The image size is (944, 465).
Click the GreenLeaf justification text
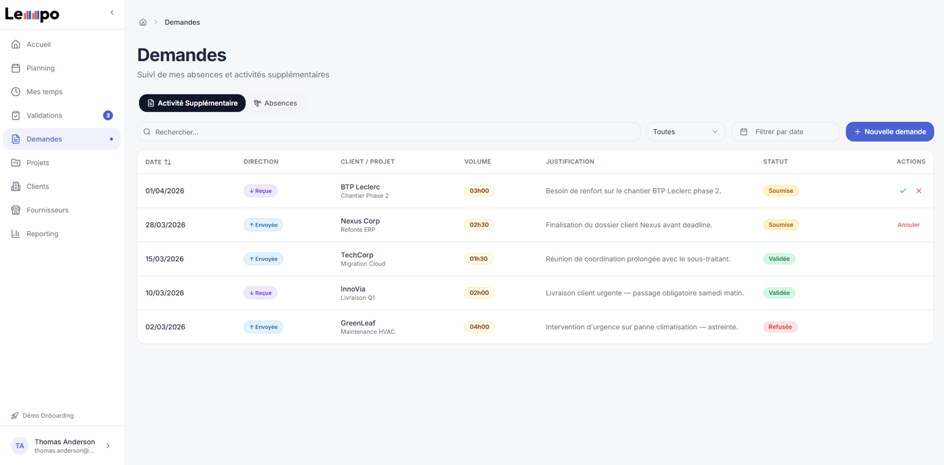click(642, 327)
